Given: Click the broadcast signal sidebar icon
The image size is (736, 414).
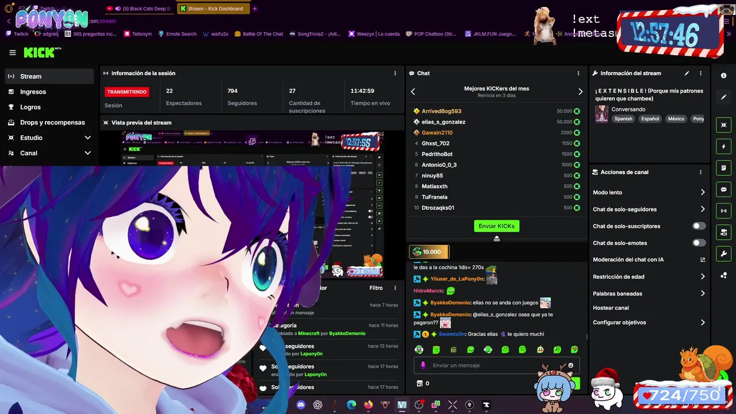Looking at the screenshot, I should tap(724, 211).
